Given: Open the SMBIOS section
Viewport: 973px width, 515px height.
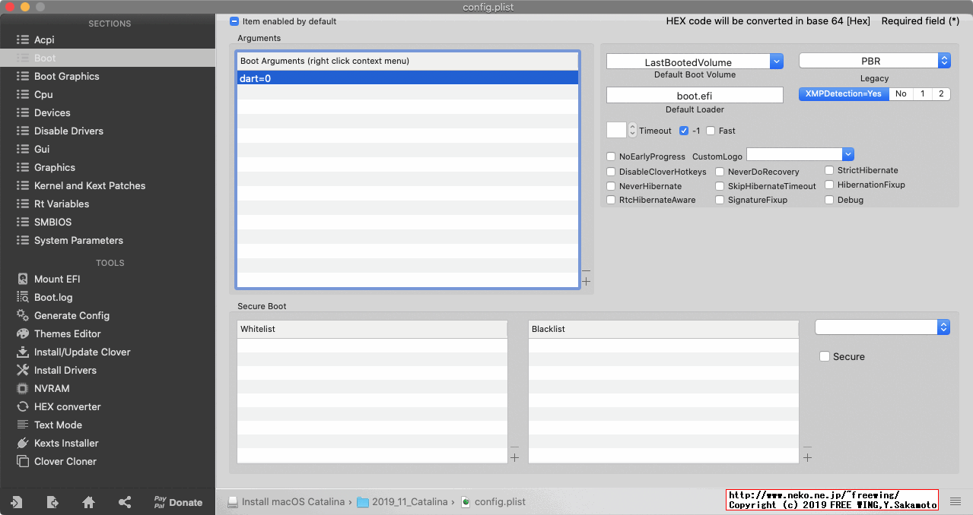Looking at the screenshot, I should coord(54,222).
